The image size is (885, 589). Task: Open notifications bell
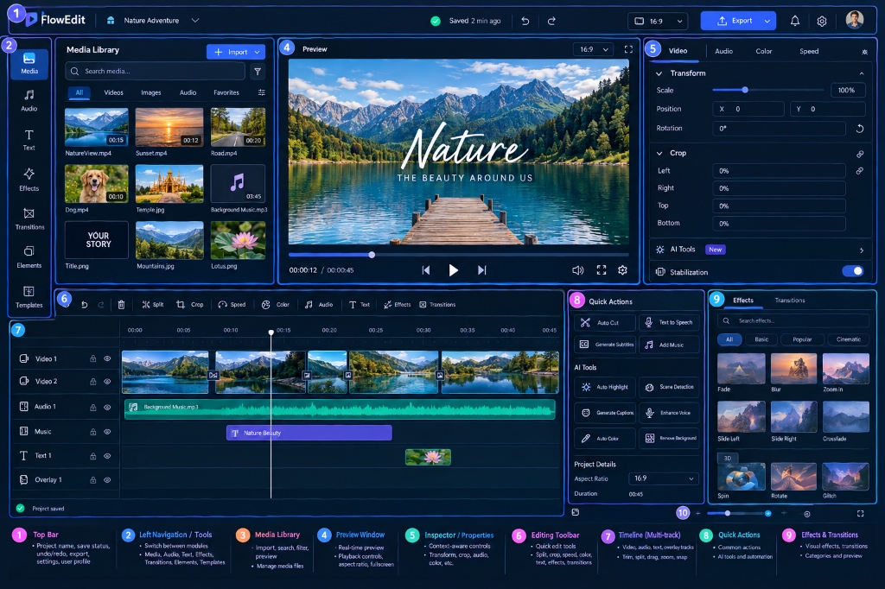click(x=795, y=21)
